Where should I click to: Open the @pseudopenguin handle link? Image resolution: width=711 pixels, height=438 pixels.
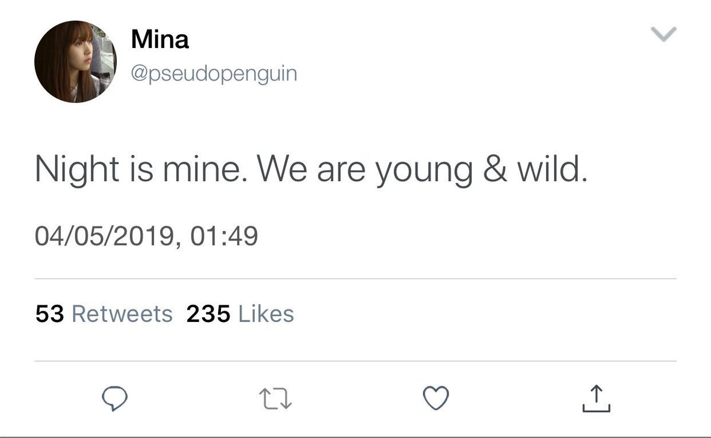(213, 74)
